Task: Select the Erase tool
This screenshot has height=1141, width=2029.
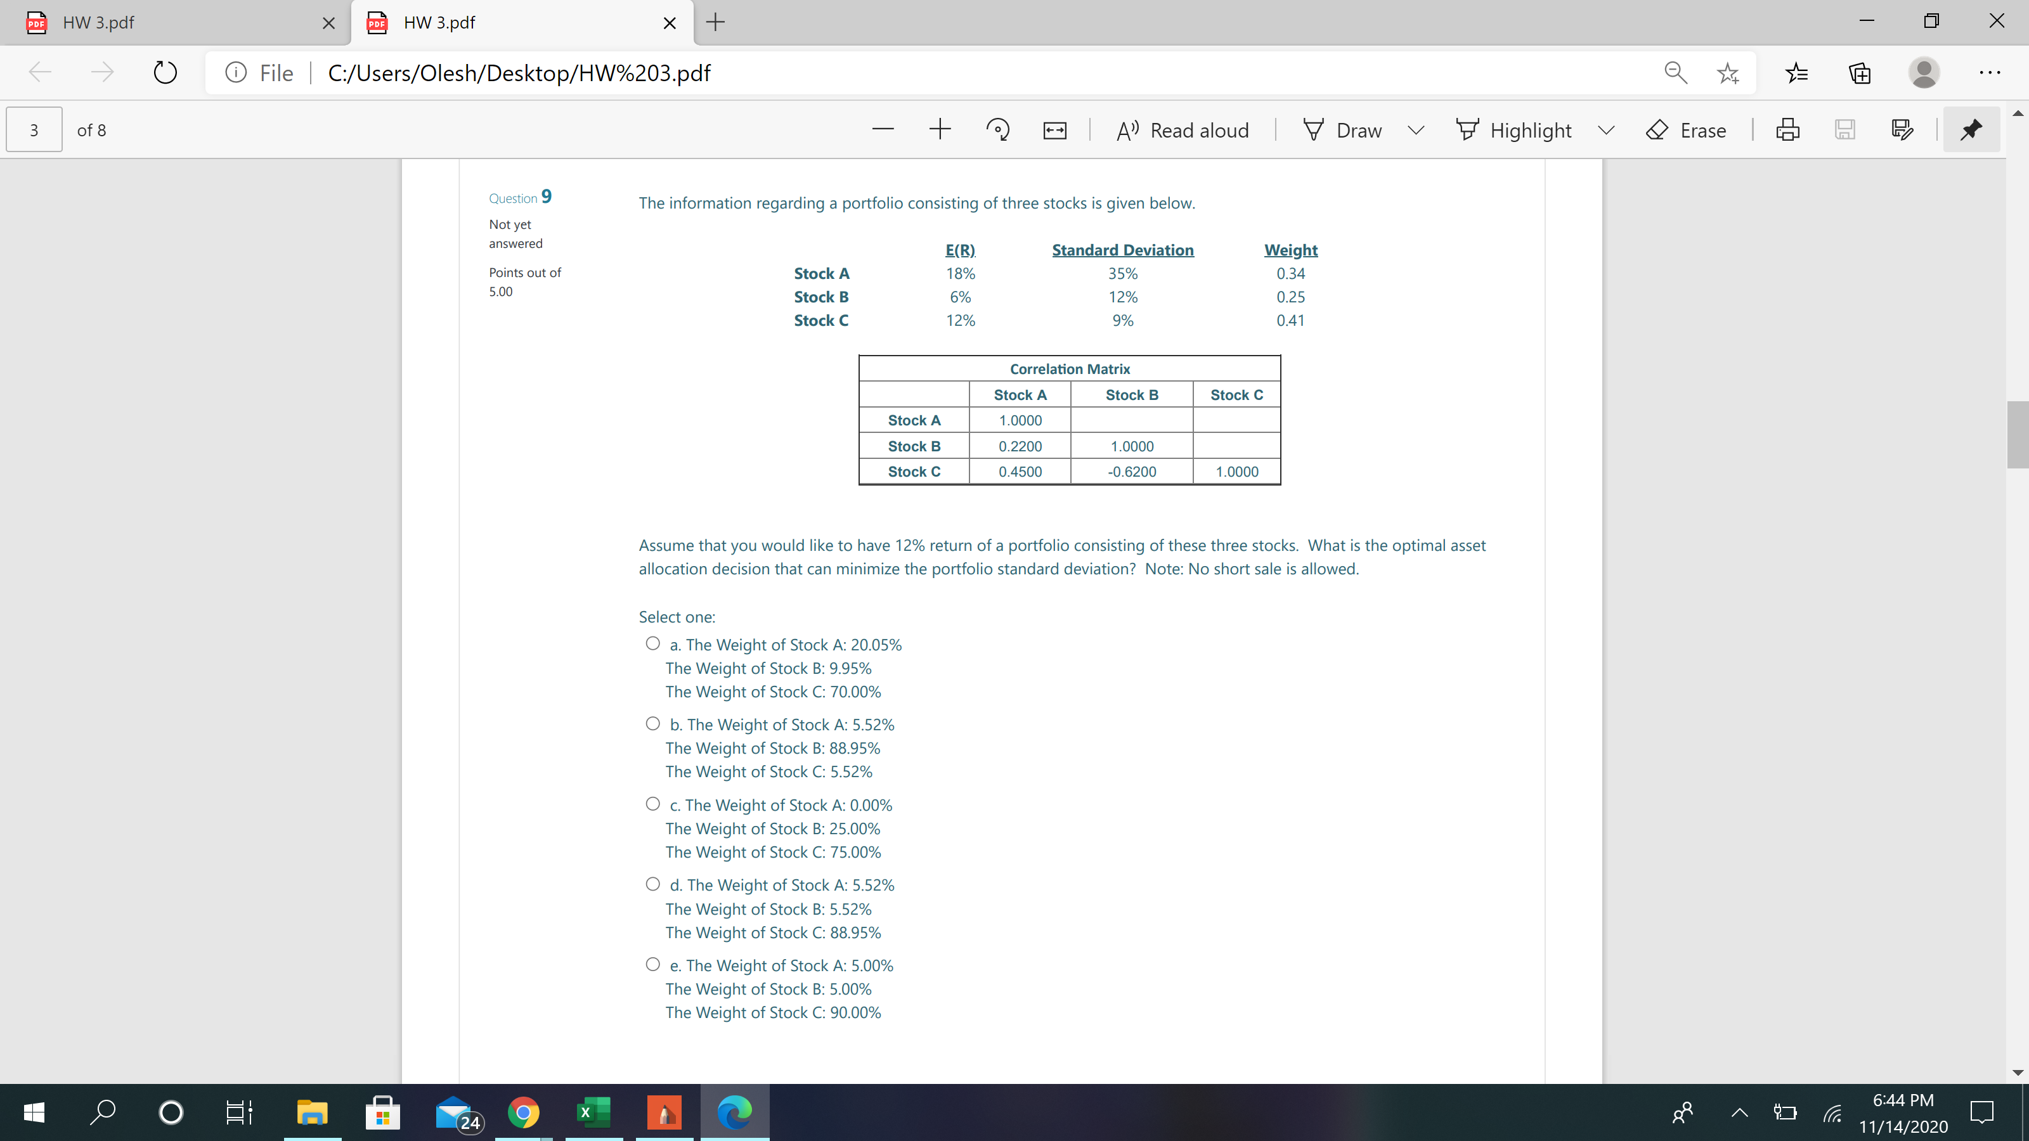Action: click(1687, 130)
